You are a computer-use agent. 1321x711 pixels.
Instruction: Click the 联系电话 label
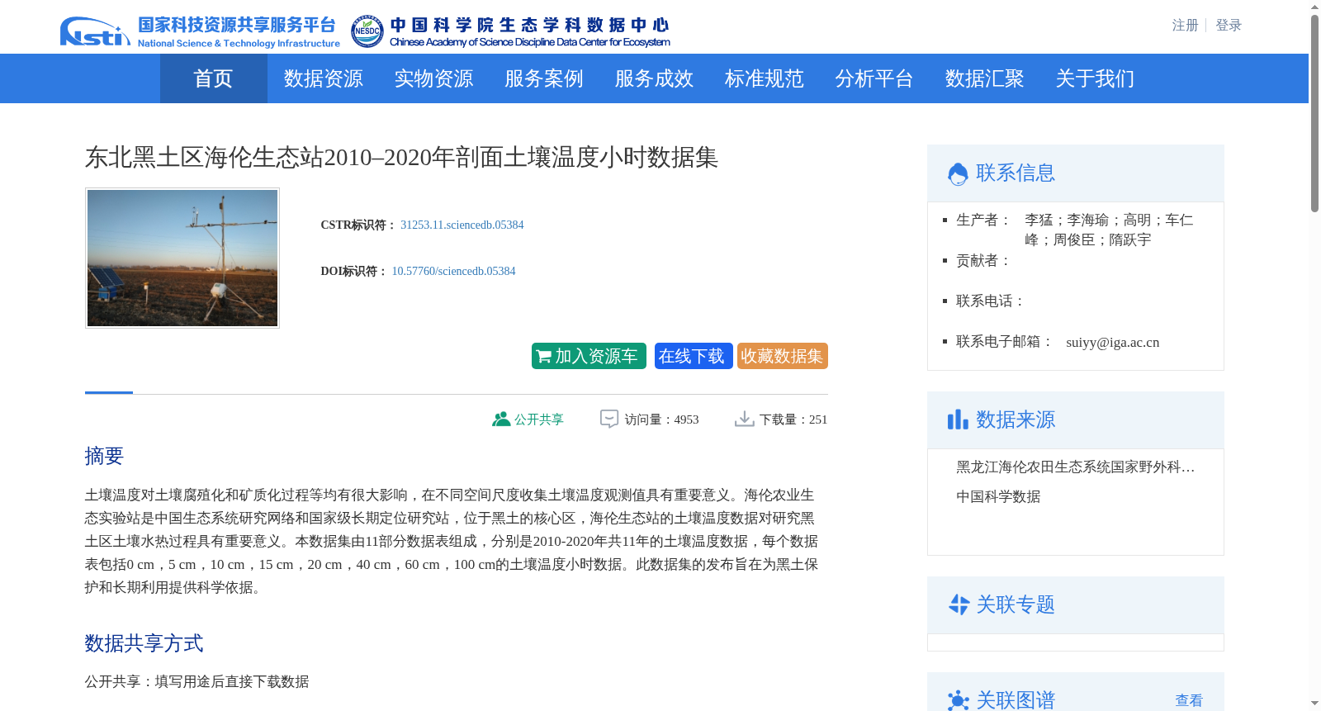click(x=991, y=301)
